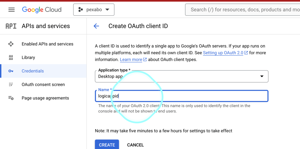This screenshot has height=149, width=300.
Task: Follow the Learn more link
Action: tap(131, 60)
